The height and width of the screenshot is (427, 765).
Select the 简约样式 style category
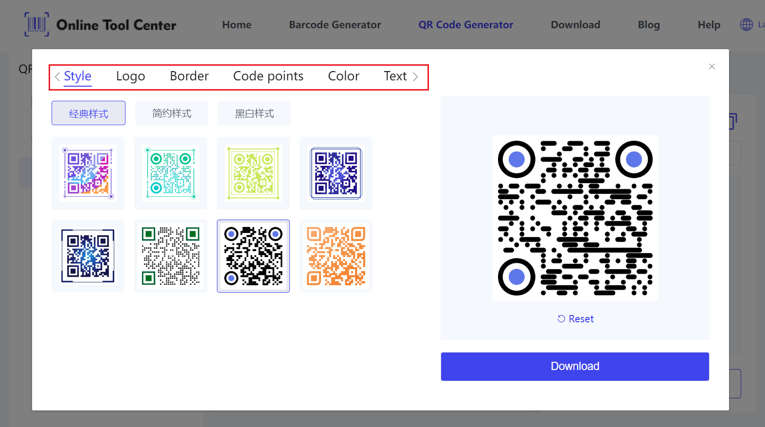tap(172, 113)
